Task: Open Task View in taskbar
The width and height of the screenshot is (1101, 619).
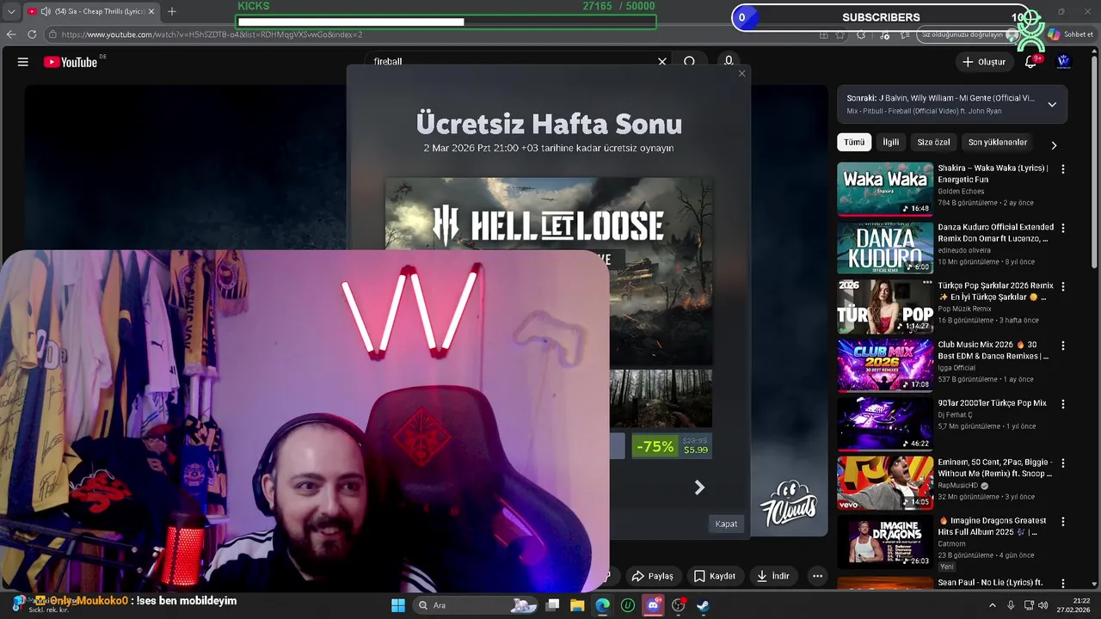Action: pyautogui.click(x=553, y=605)
